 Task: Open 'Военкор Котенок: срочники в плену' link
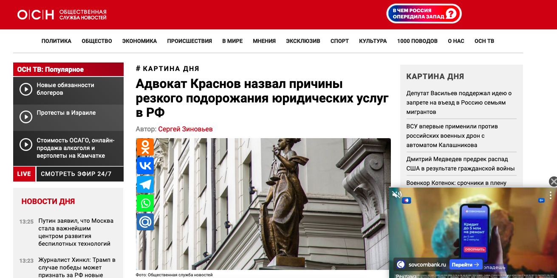click(x=456, y=183)
